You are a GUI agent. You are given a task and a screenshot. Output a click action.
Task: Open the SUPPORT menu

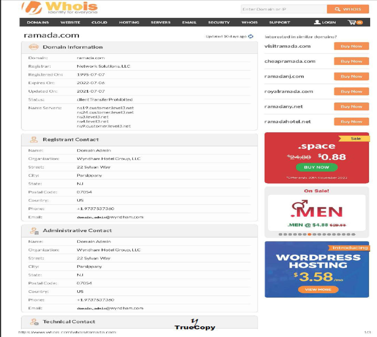(x=280, y=22)
